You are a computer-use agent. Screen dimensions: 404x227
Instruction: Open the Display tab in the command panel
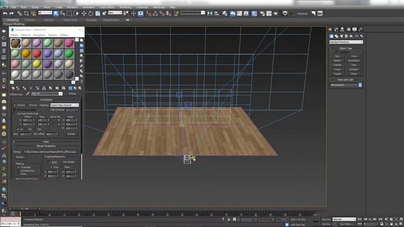(355, 30)
